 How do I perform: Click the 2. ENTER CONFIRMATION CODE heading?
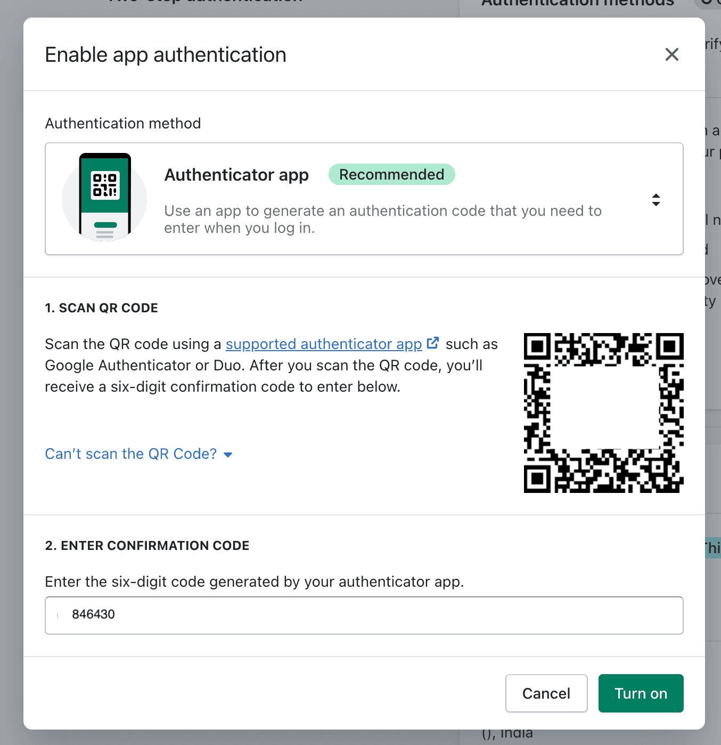coord(148,546)
